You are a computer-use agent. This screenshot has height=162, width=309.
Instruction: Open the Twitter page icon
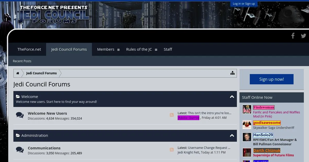tap(304, 36)
